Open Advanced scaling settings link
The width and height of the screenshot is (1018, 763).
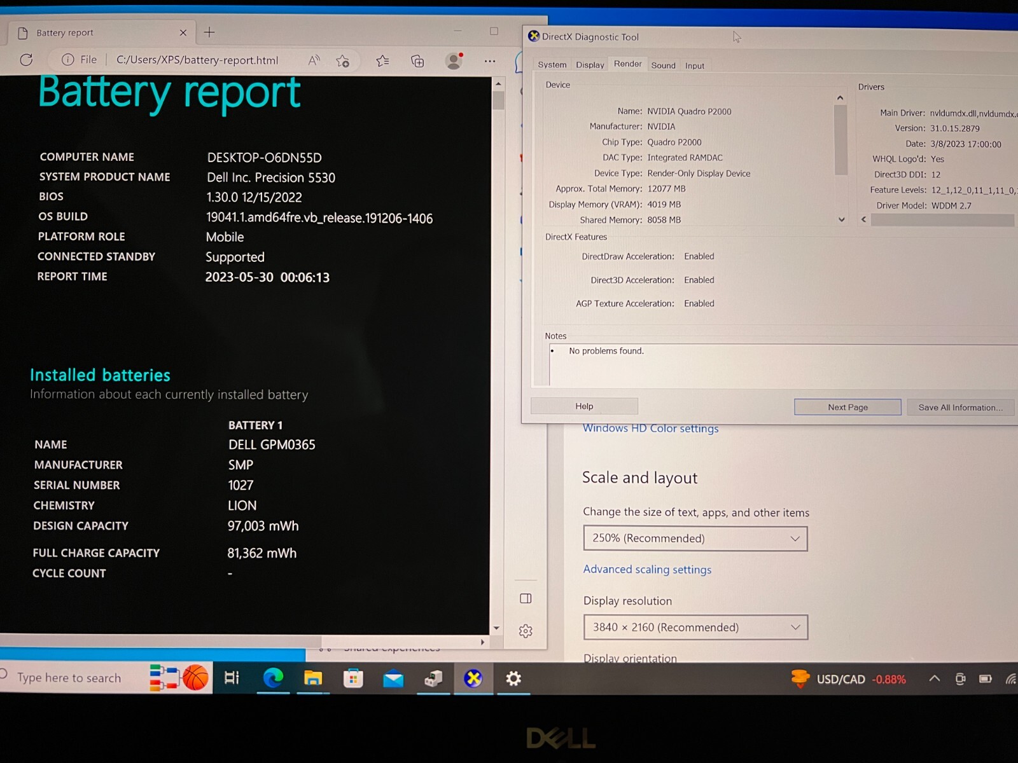647,570
